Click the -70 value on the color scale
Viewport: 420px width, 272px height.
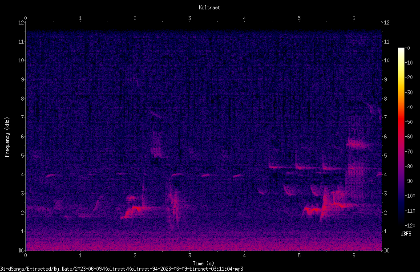click(x=409, y=152)
